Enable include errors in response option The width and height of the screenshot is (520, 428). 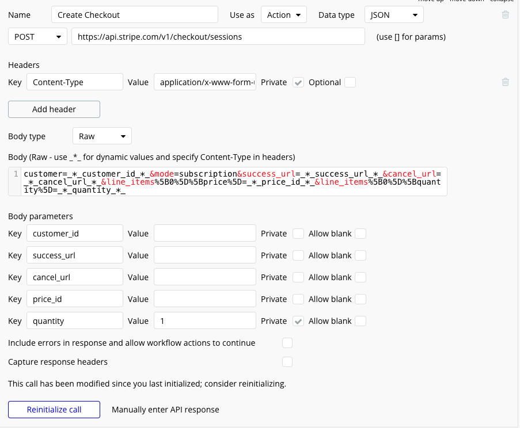coord(287,343)
